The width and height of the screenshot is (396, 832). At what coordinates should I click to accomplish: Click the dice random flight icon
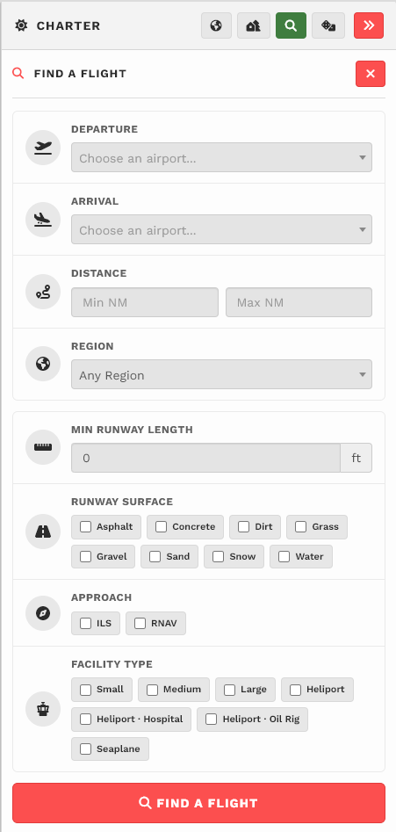click(x=328, y=25)
